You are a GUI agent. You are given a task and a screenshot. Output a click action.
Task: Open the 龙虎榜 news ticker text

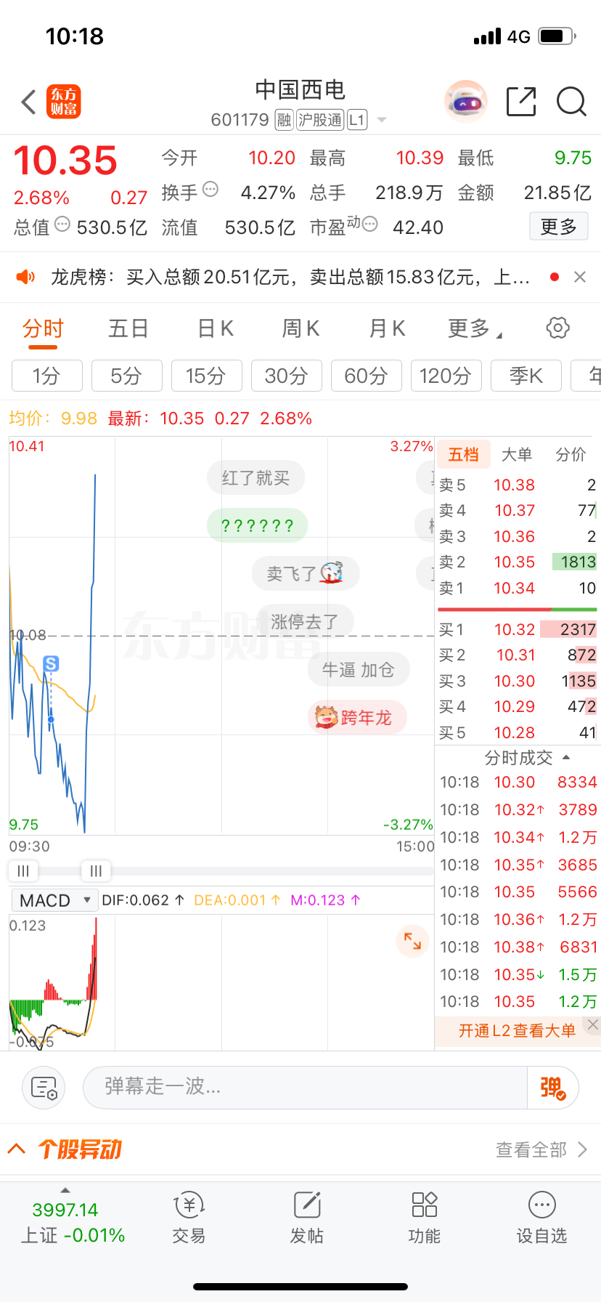tap(290, 277)
